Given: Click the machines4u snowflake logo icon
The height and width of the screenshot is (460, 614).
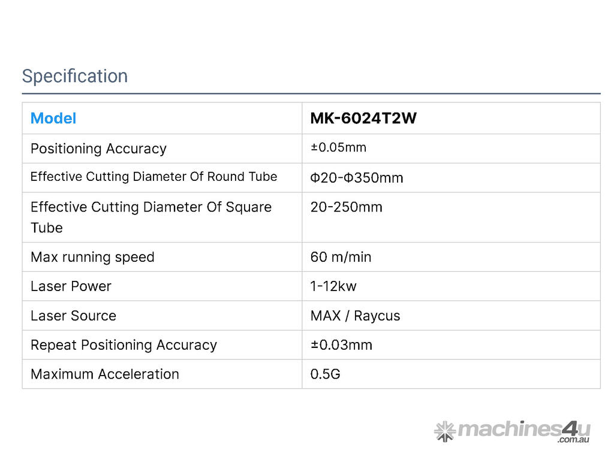Looking at the screenshot, I should (x=444, y=431).
